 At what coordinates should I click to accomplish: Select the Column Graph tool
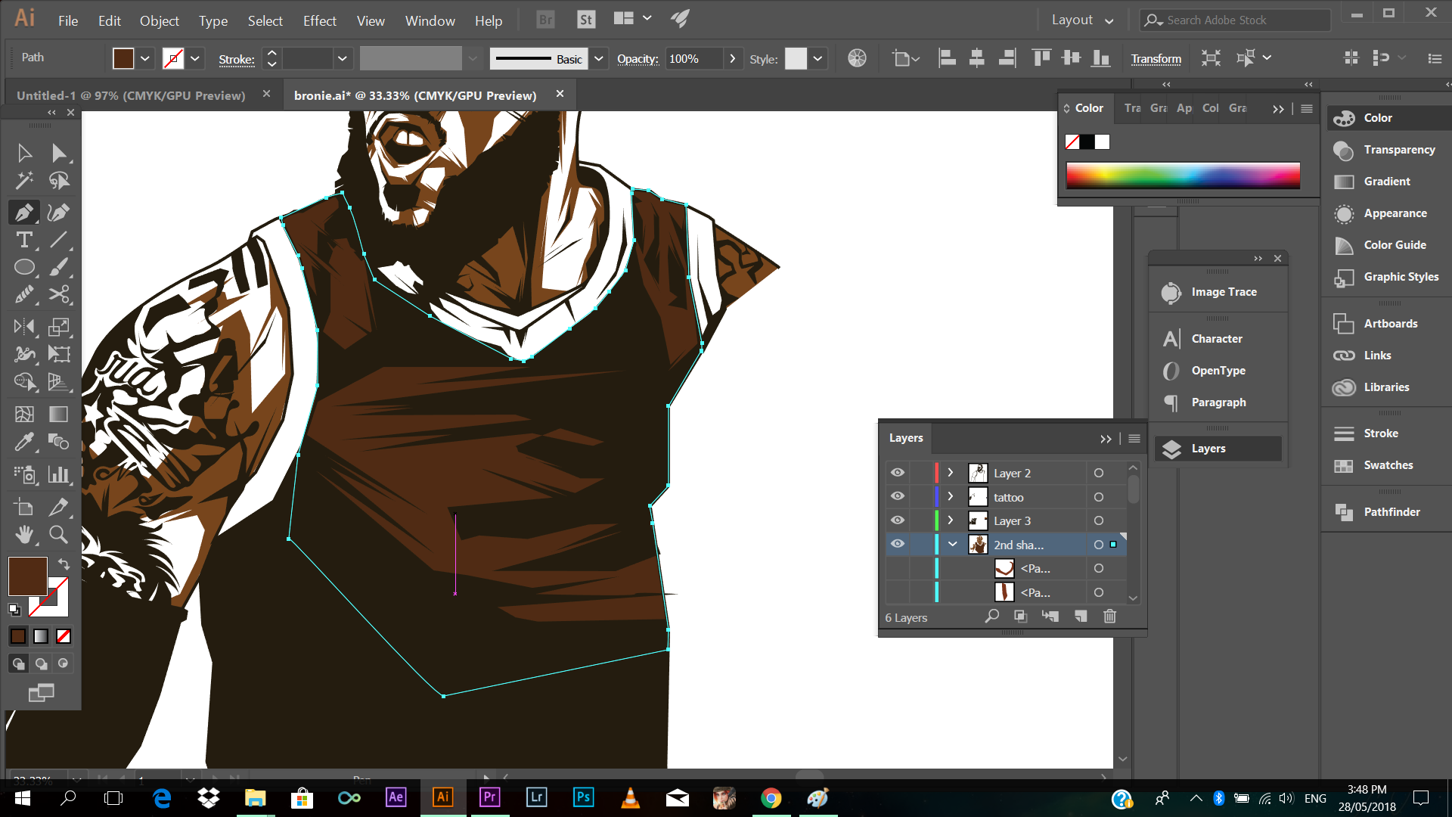pos(59,474)
